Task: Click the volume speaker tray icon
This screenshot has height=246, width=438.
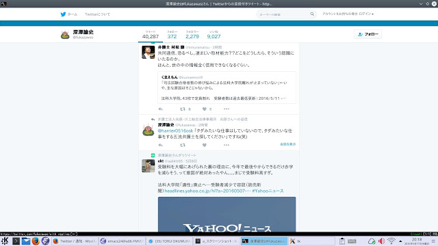Action: pos(381,241)
